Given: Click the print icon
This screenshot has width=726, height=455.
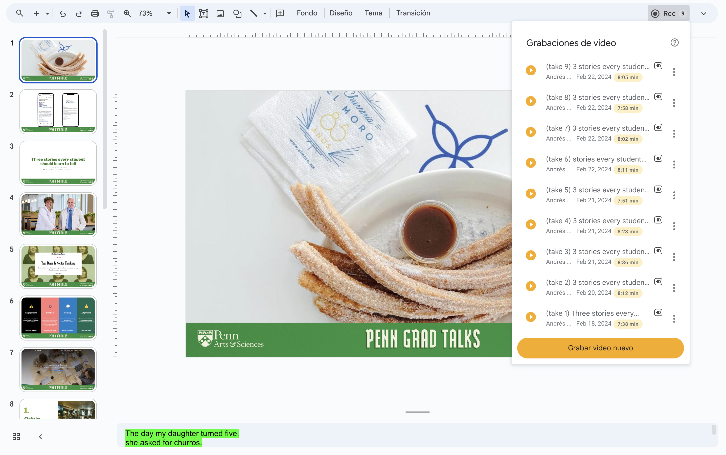Looking at the screenshot, I should (95, 13).
